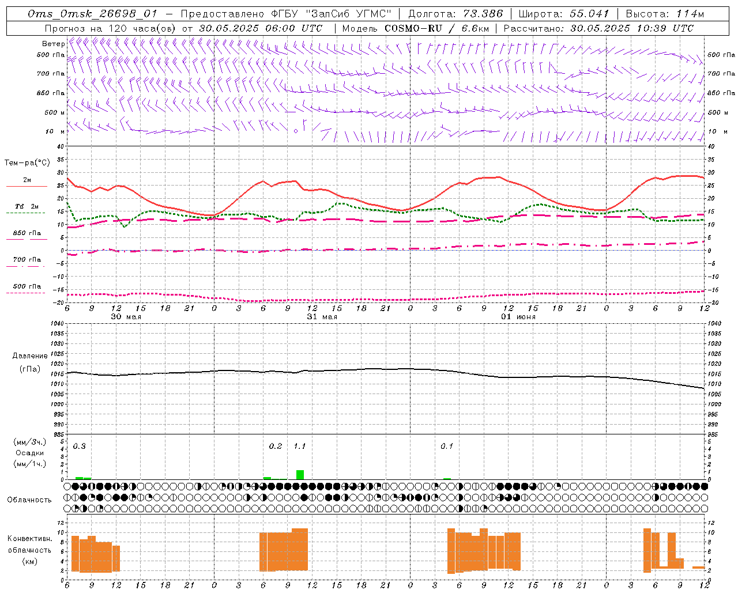Click the (мм/3ч.) precipitation unit label
The width and height of the screenshot is (738, 590).
[29, 442]
